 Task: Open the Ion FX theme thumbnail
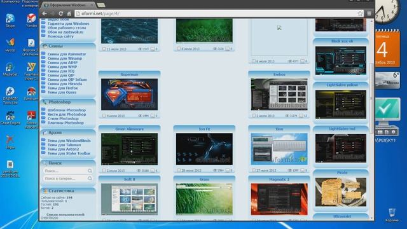click(x=204, y=149)
